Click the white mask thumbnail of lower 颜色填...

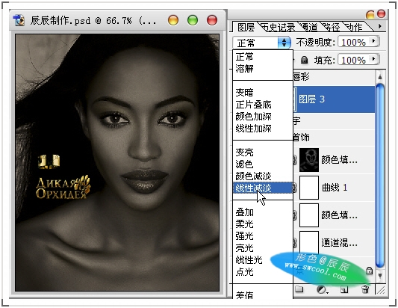[x=309, y=215]
